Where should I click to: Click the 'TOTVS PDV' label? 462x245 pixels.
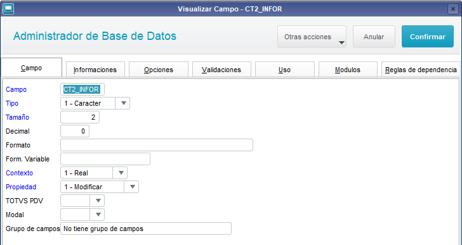point(25,201)
